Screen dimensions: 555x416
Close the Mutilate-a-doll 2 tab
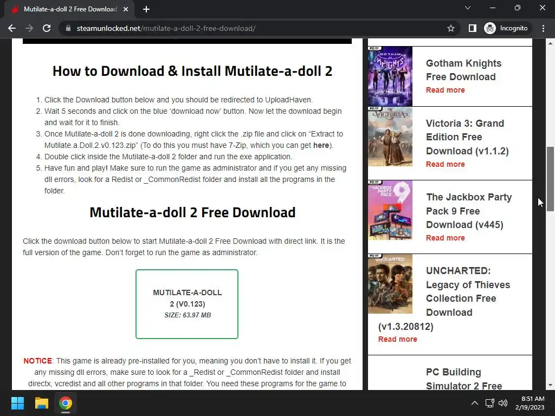126,9
